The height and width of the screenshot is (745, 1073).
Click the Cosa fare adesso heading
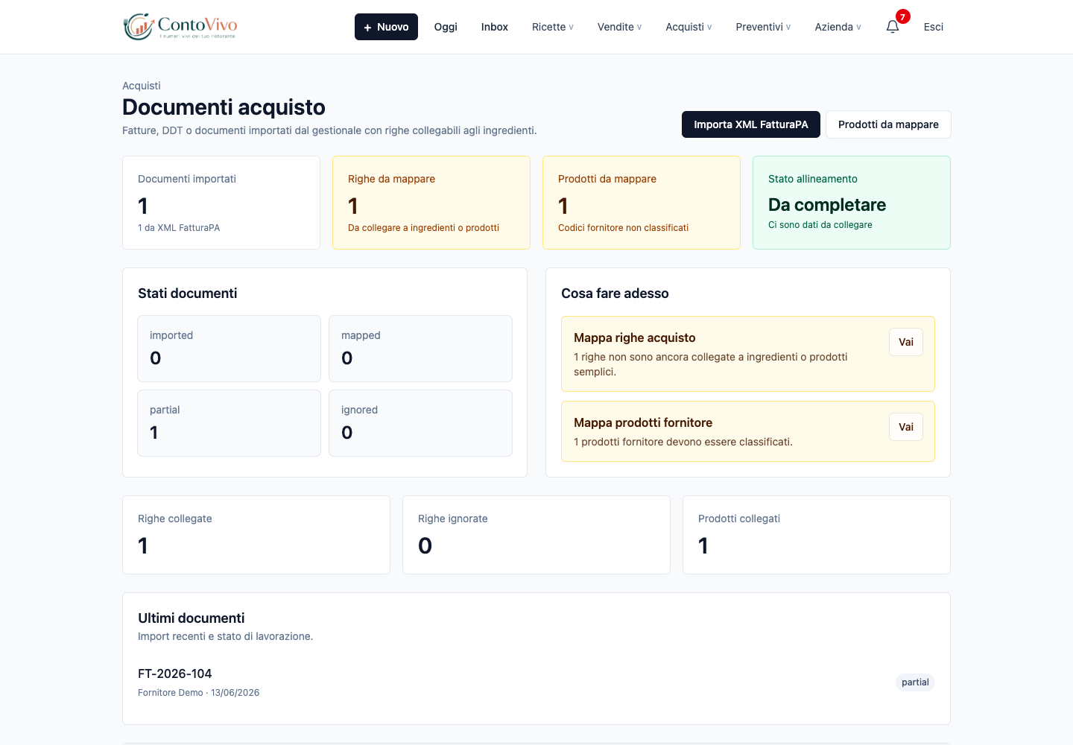pyautogui.click(x=615, y=294)
